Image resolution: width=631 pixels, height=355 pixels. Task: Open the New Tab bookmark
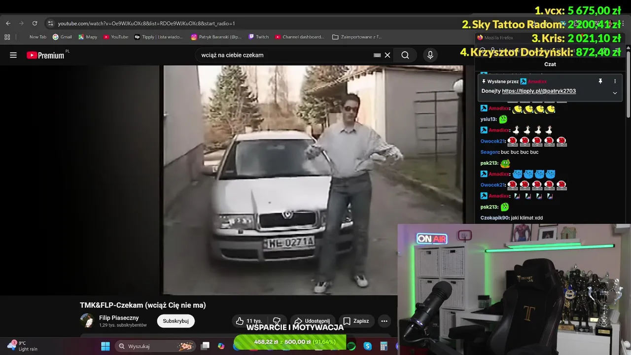(37, 37)
